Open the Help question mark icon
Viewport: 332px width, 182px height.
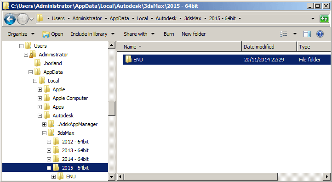tap(320, 34)
